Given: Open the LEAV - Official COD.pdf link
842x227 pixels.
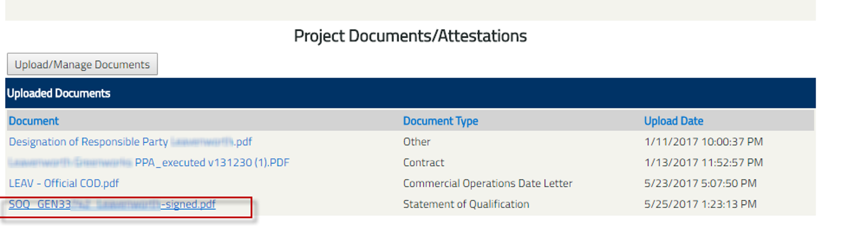Looking at the screenshot, I should 64,183.
